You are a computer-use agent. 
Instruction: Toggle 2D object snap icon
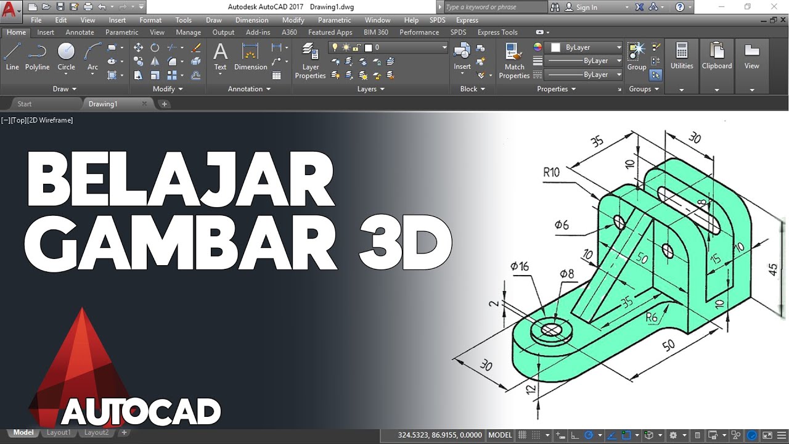coord(626,435)
